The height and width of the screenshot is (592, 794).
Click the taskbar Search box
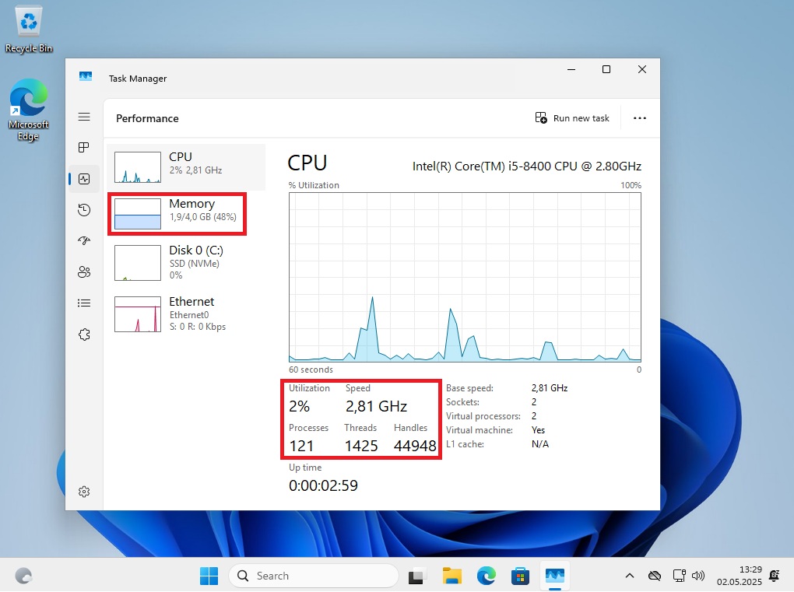click(x=314, y=576)
